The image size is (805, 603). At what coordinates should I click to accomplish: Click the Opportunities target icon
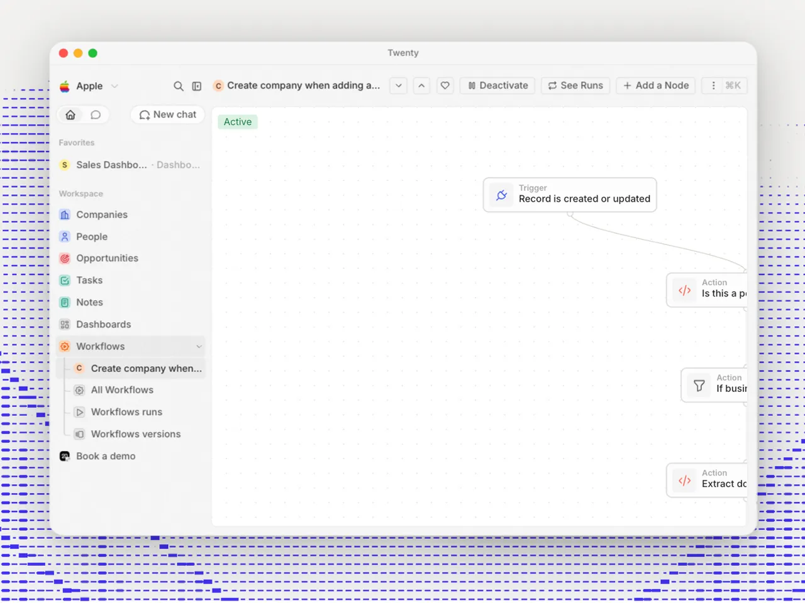(x=65, y=258)
